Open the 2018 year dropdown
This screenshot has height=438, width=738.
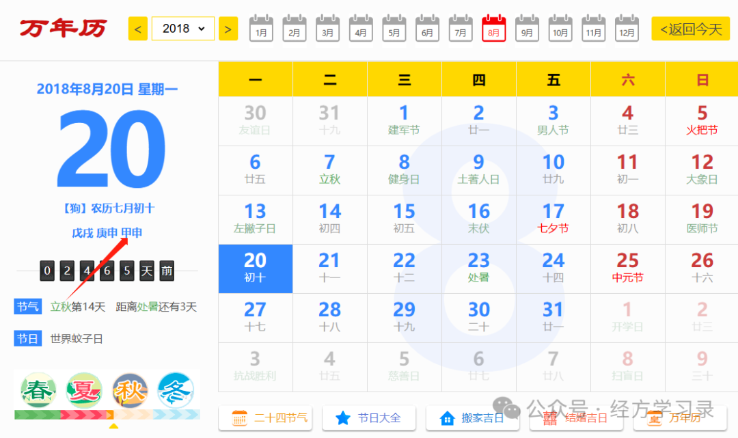182,29
